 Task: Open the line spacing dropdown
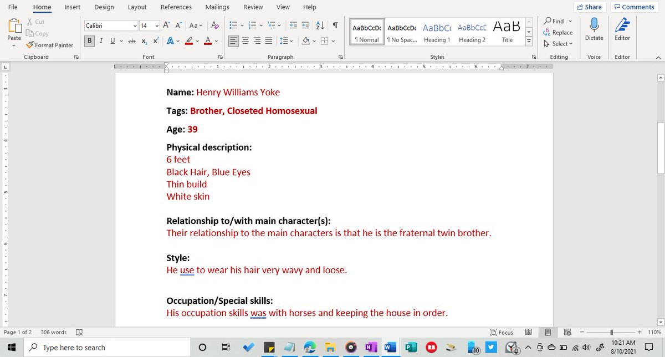(286, 41)
